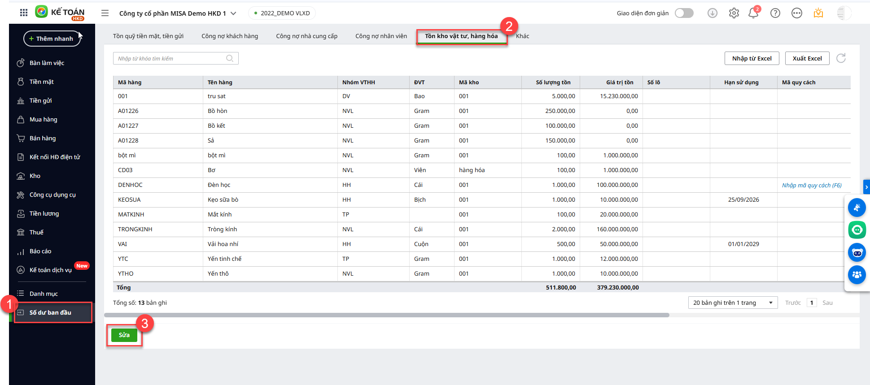Open the notifications bell

[753, 13]
